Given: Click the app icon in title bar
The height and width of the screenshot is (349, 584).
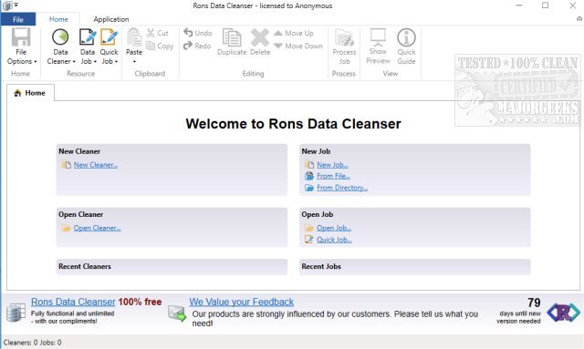Looking at the screenshot, I should coord(7,5).
